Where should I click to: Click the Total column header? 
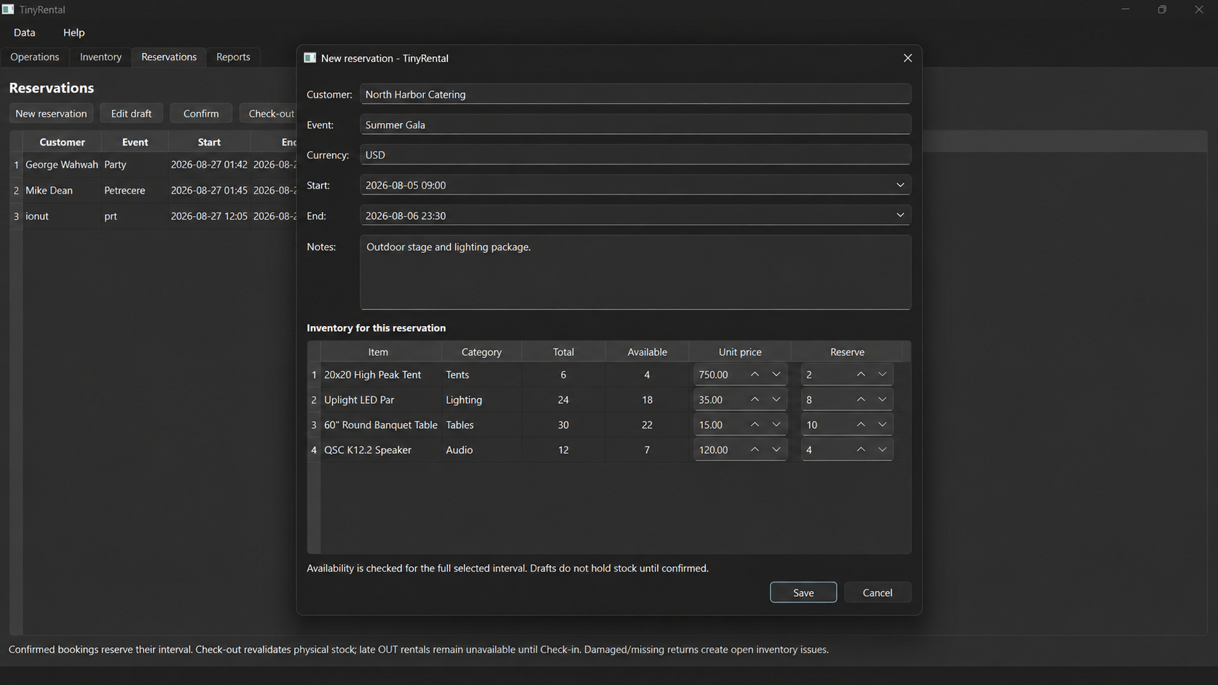pyautogui.click(x=563, y=352)
